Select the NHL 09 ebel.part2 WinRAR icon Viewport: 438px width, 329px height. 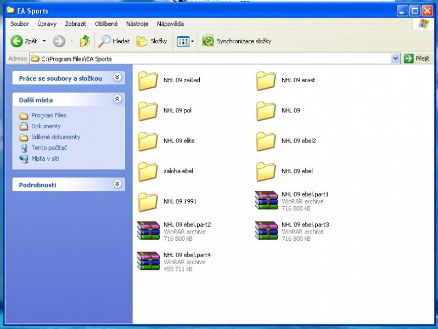(x=148, y=231)
